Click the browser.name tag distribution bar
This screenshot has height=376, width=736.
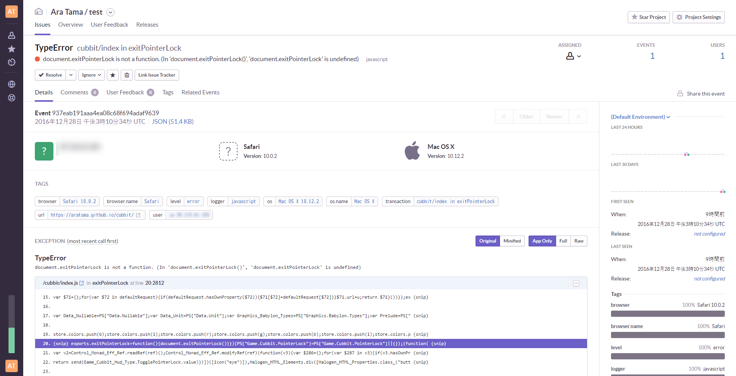click(668, 335)
